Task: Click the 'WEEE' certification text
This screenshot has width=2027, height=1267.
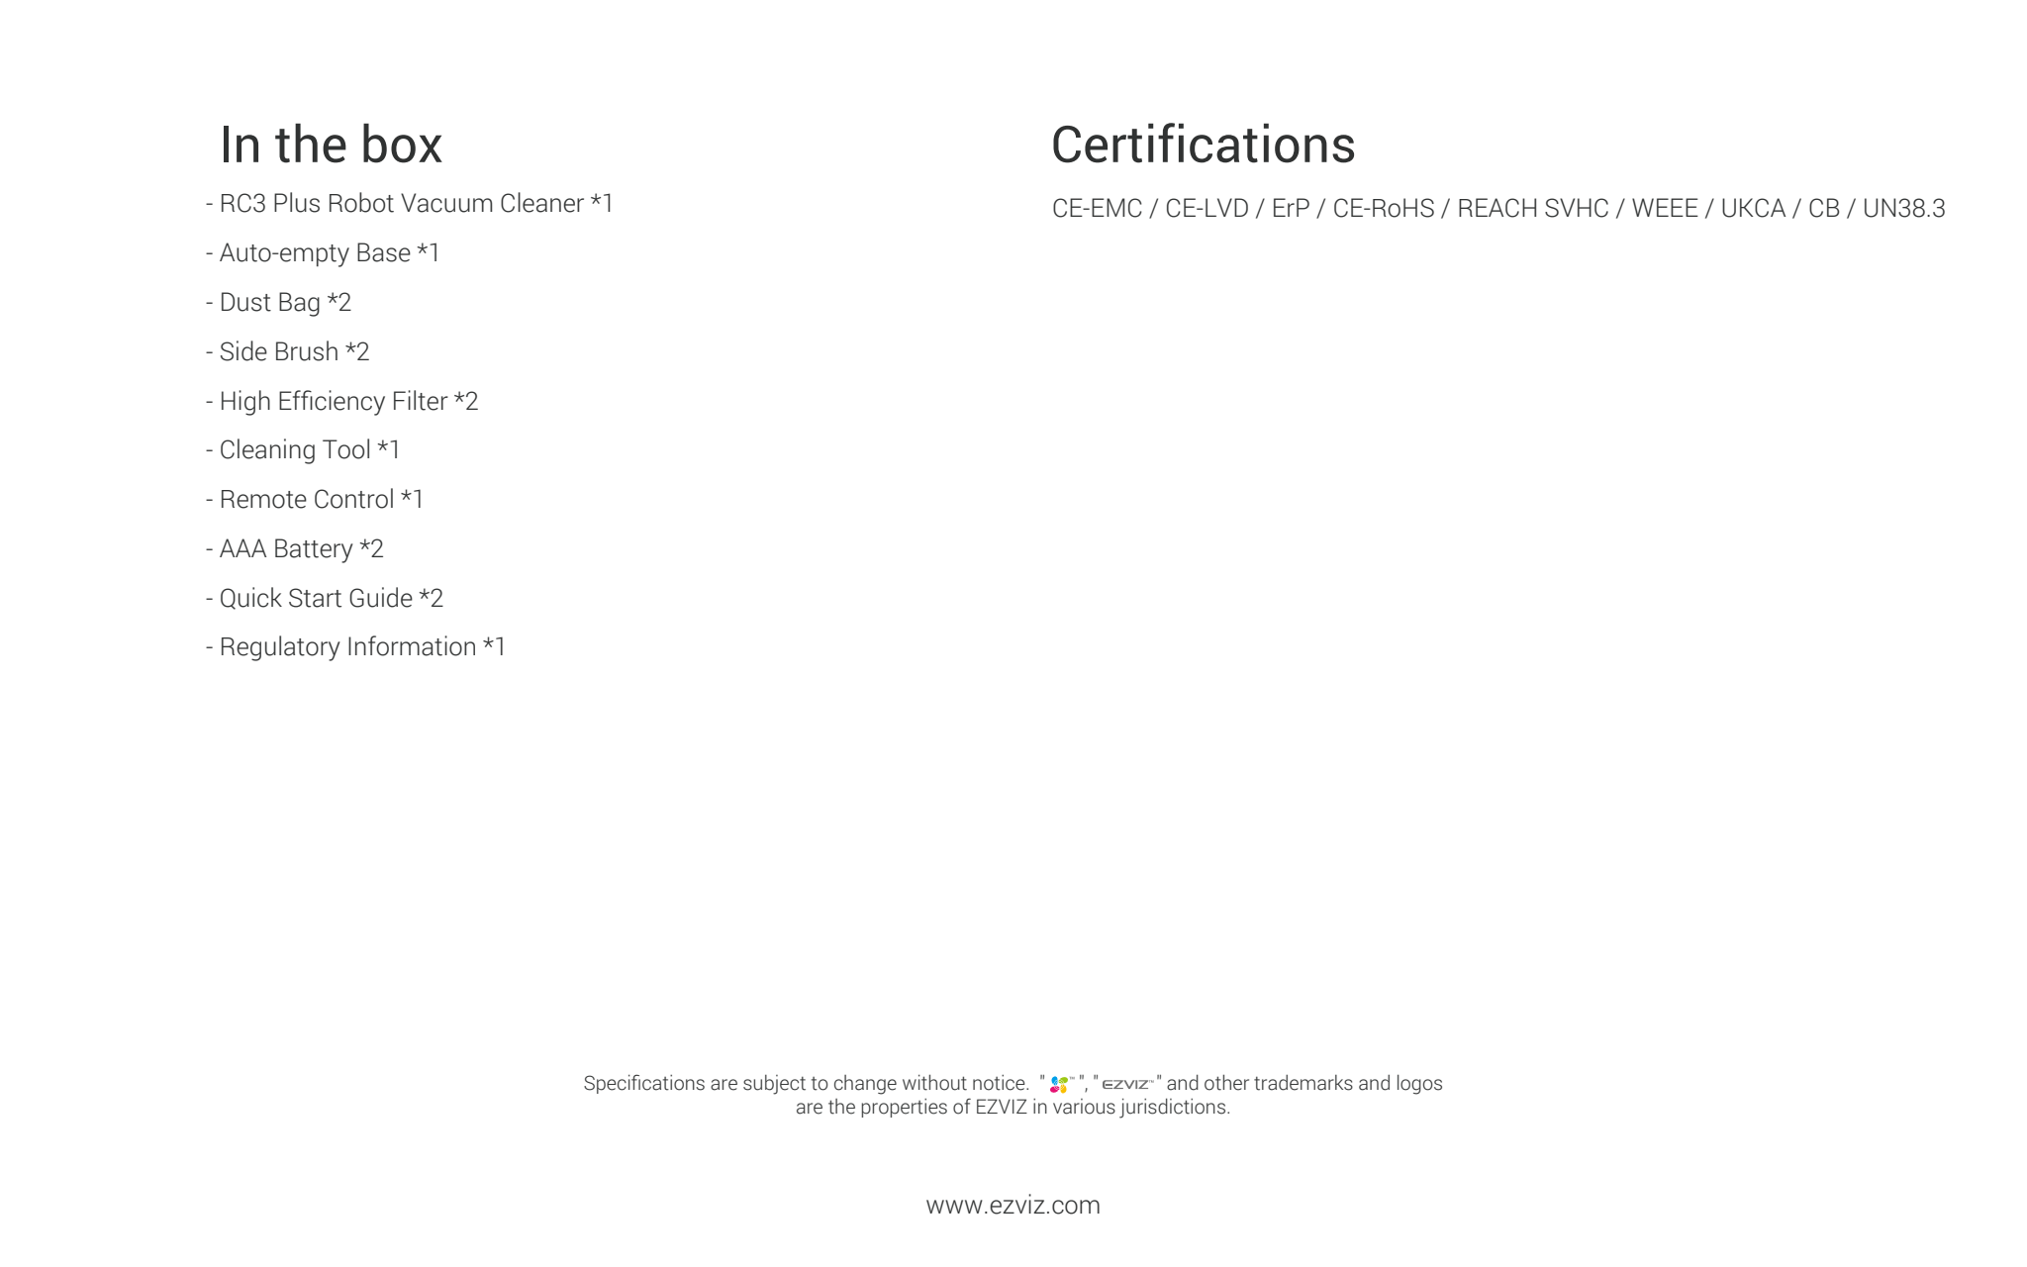Action: pos(1665,209)
